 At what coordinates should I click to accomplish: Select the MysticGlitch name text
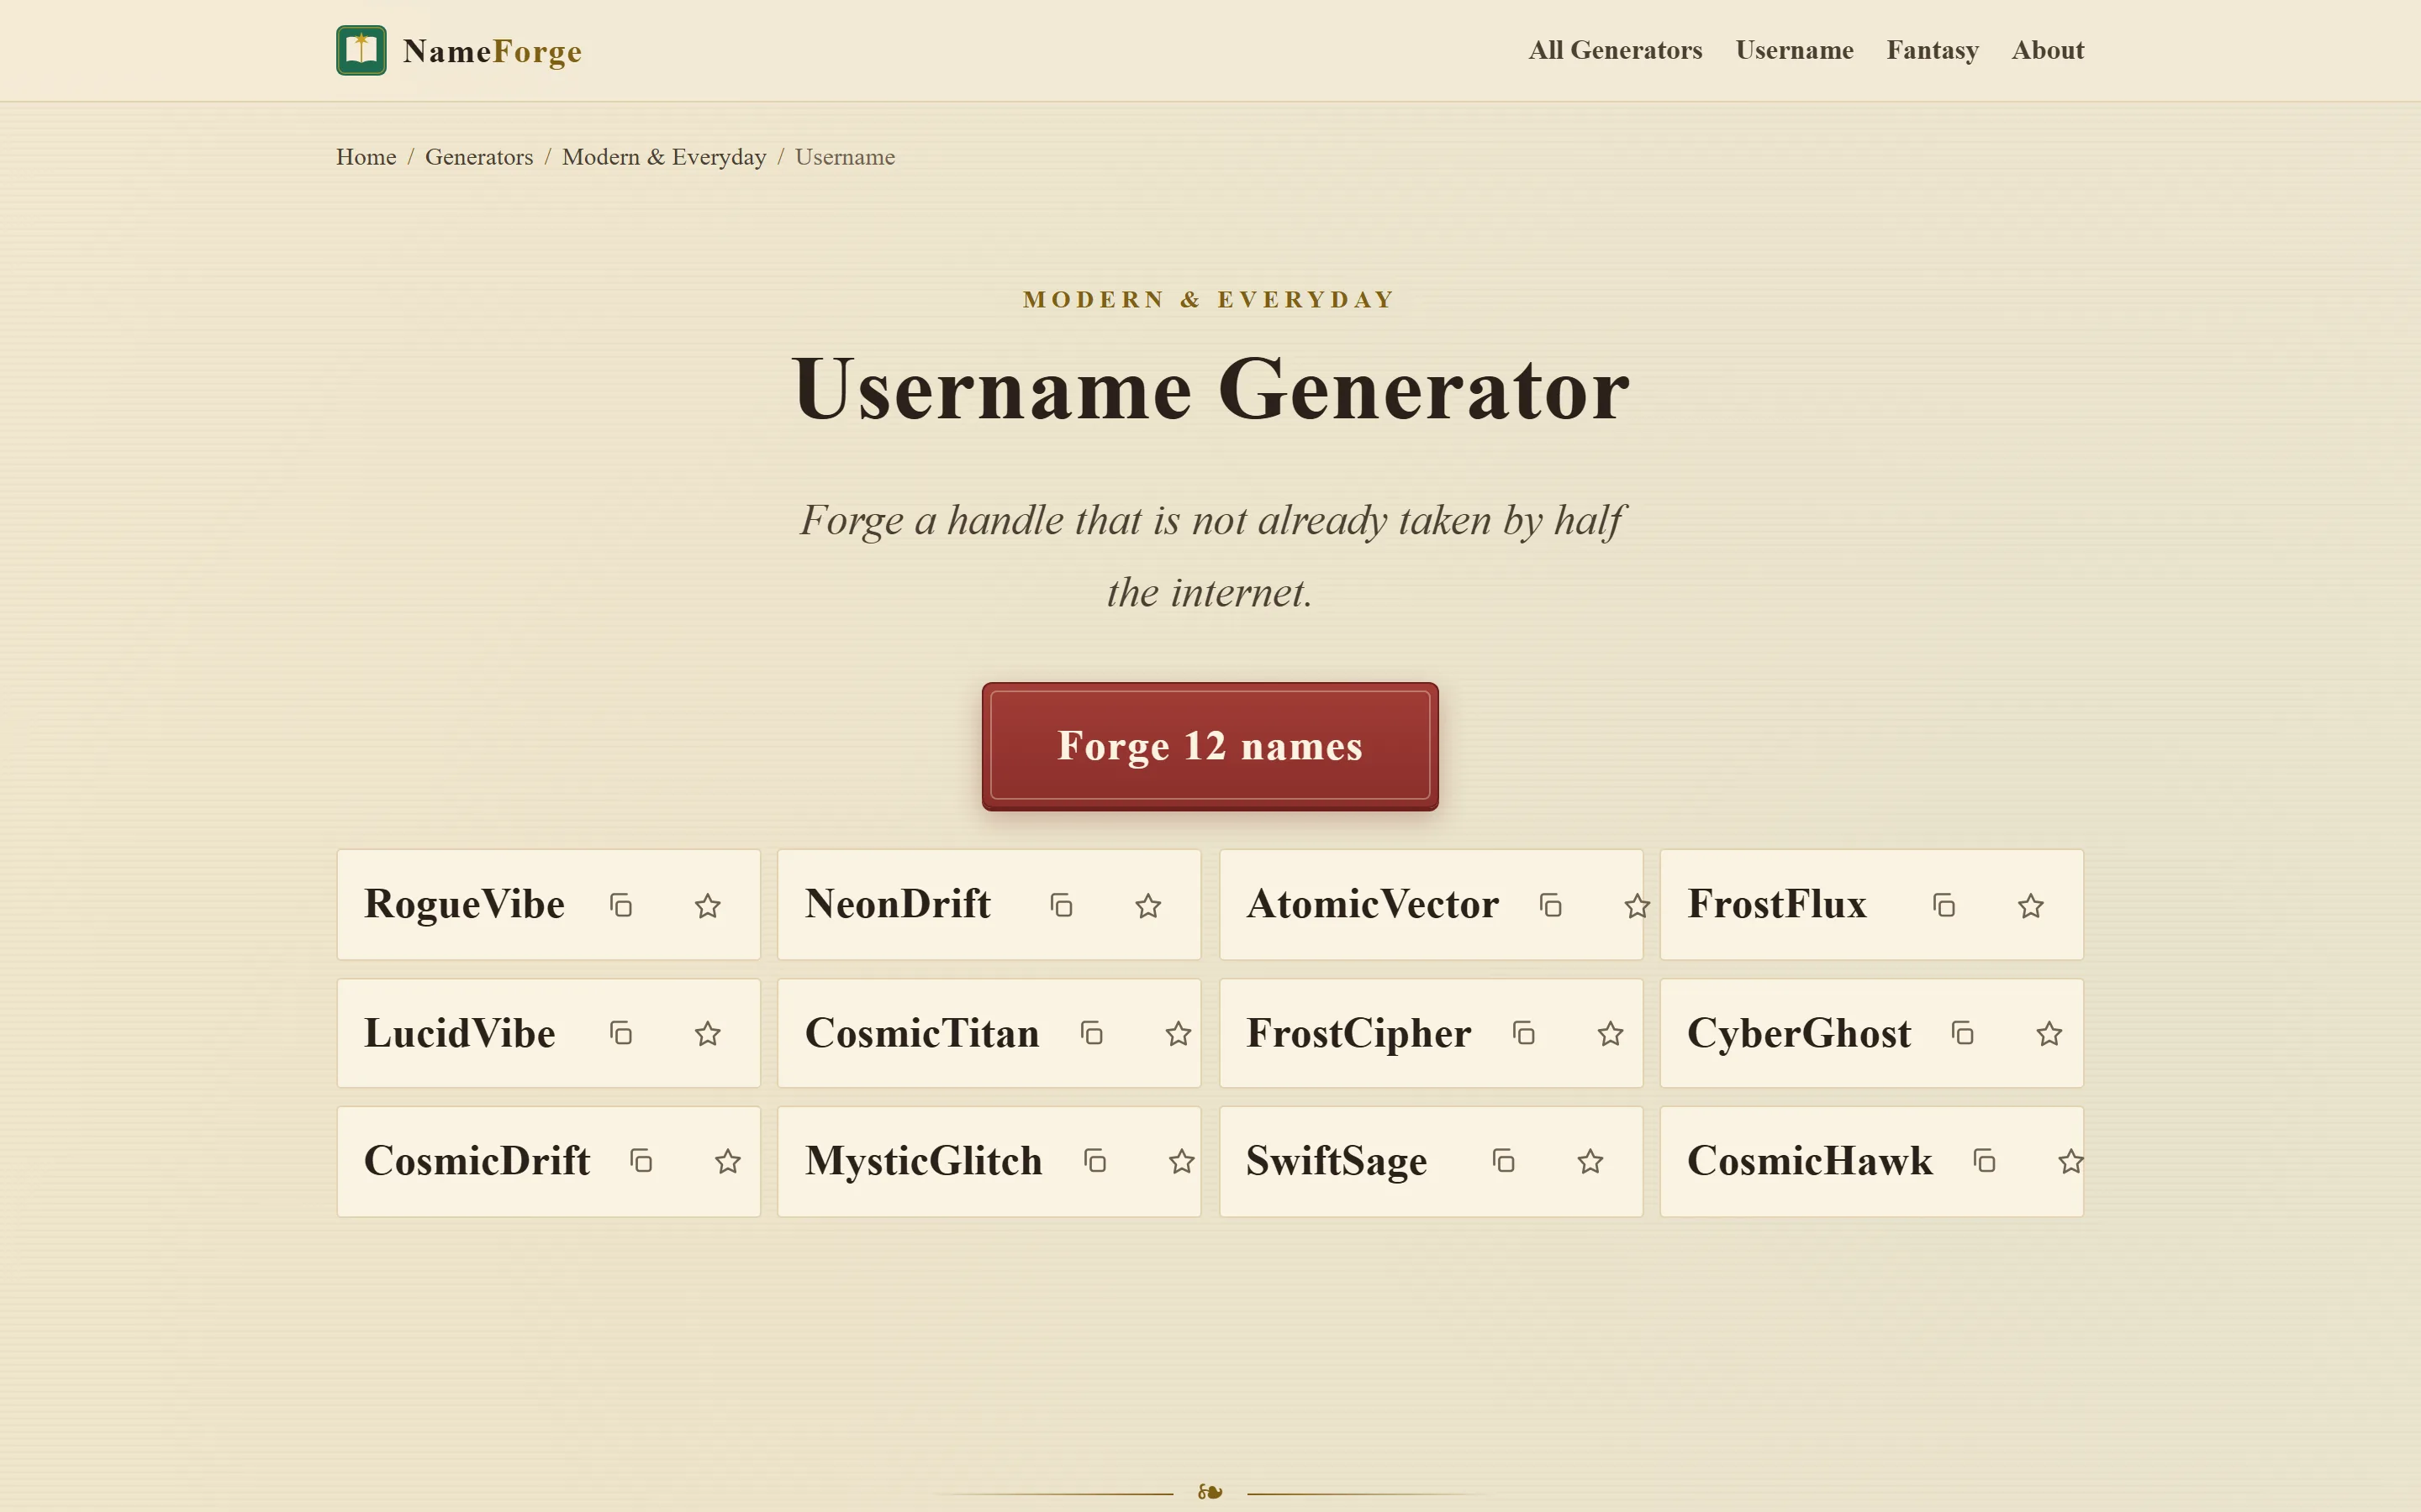(923, 1161)
